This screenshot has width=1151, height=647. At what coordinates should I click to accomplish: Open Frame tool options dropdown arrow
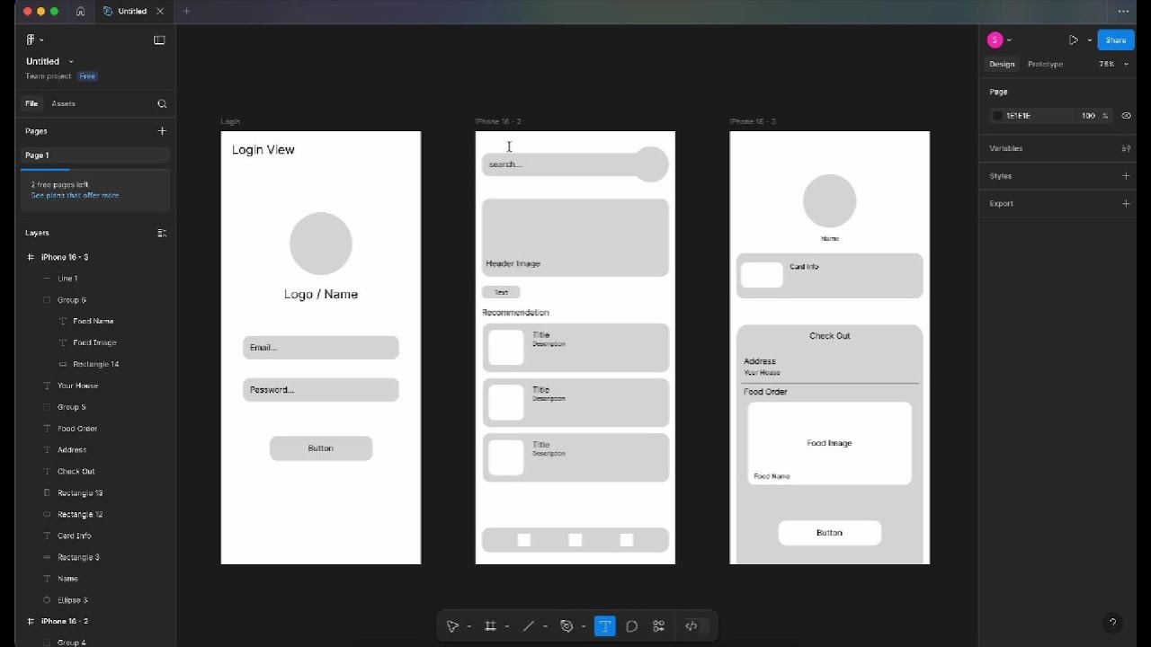tap(506, 626)
